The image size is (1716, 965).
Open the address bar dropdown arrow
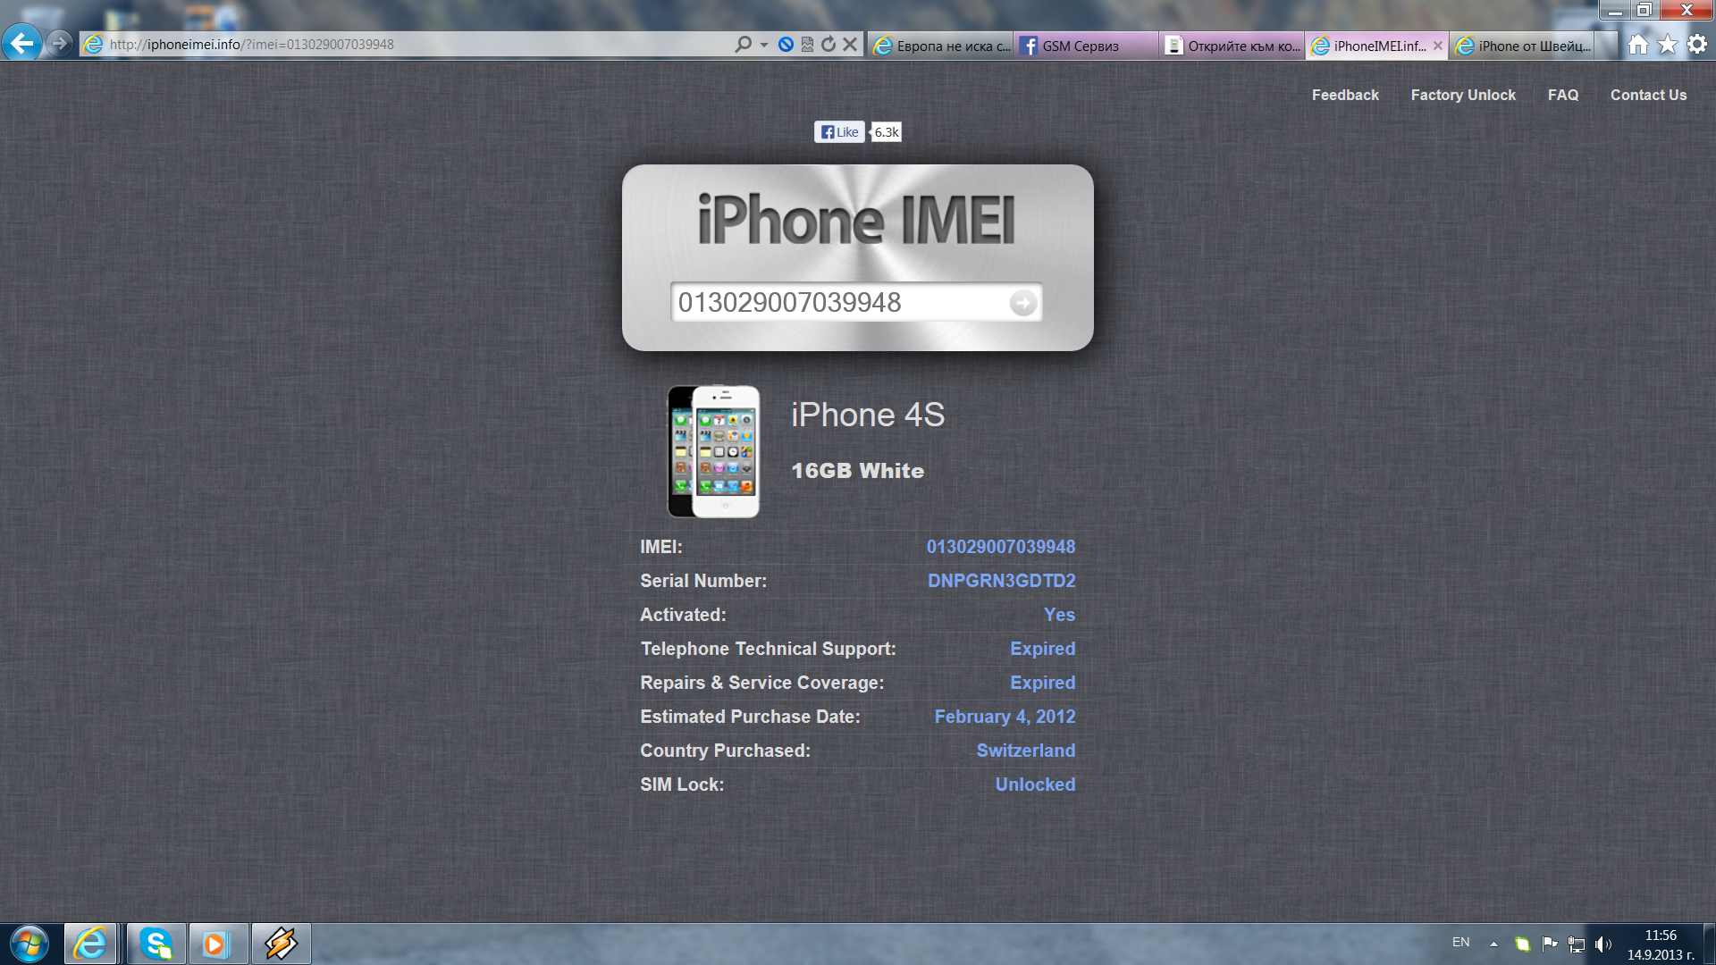763,44
